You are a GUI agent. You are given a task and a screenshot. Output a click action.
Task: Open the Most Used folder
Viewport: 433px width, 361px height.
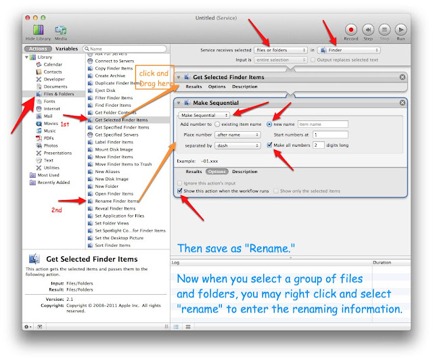coord(48,175)
